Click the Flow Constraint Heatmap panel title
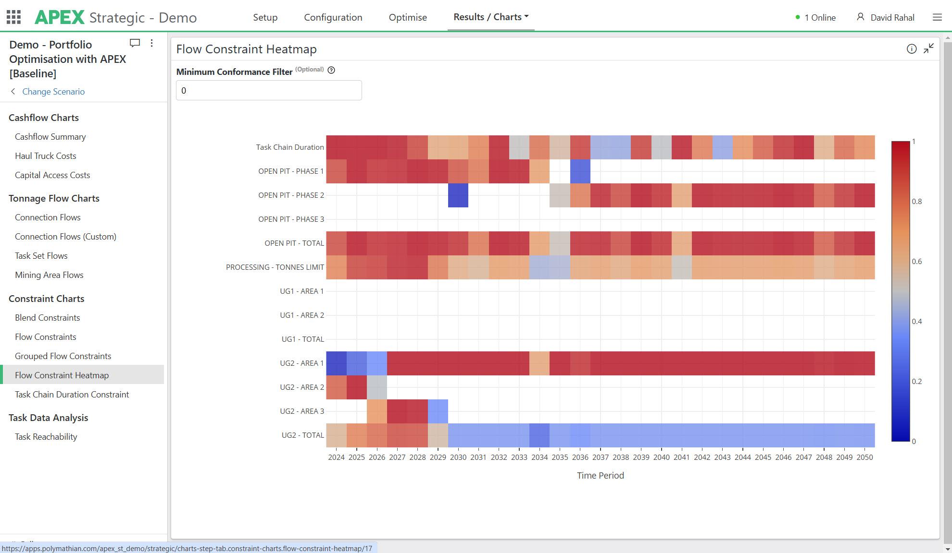952x553 pixels. 246,49
